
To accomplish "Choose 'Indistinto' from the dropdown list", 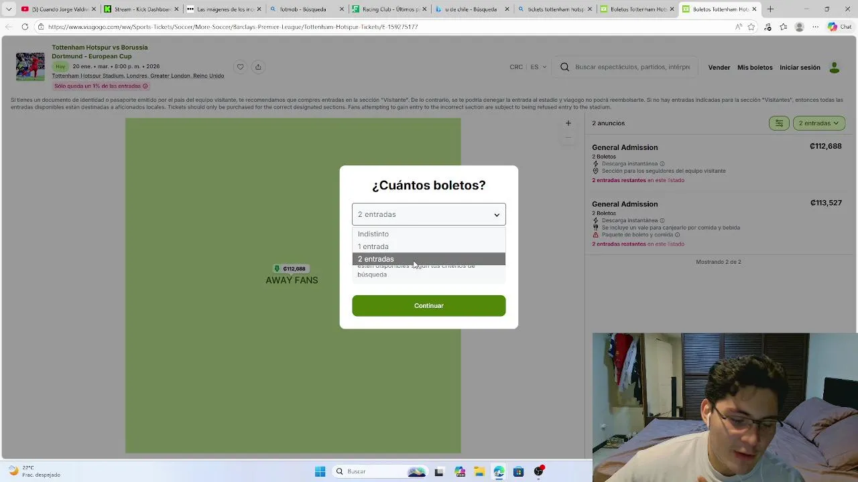I will (x=428, y=234).
